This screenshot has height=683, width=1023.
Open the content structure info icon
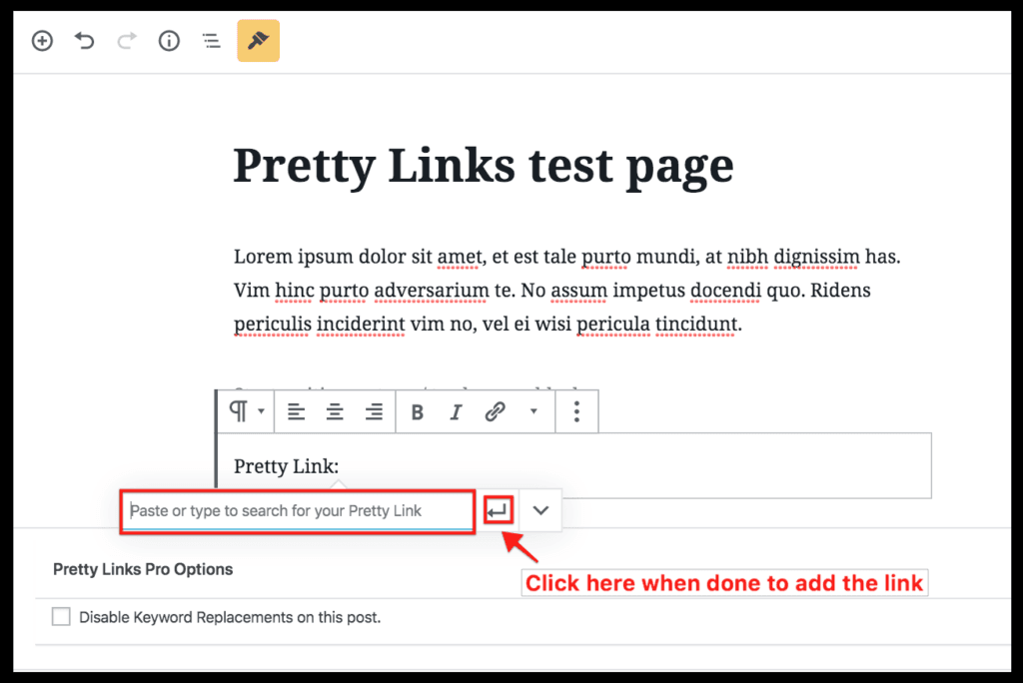coord(170,41)
